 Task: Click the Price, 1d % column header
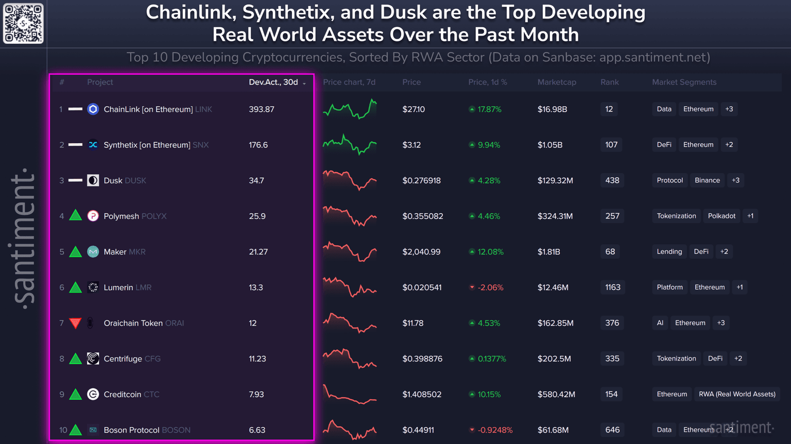487,82
